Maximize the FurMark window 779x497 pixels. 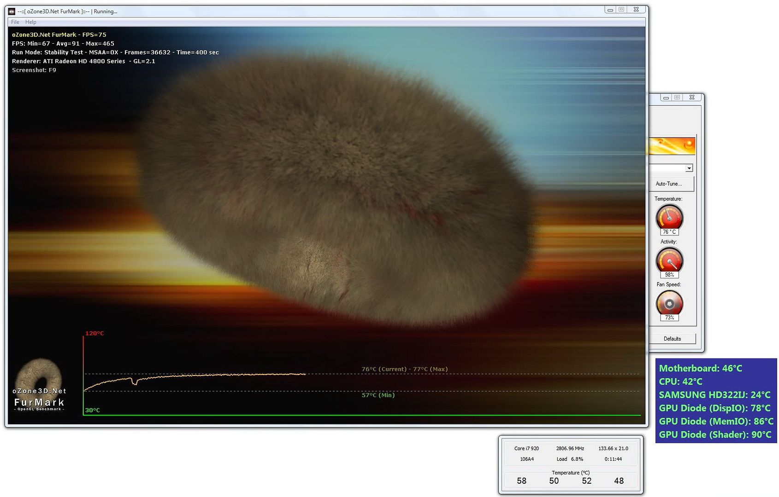point(621,10)
